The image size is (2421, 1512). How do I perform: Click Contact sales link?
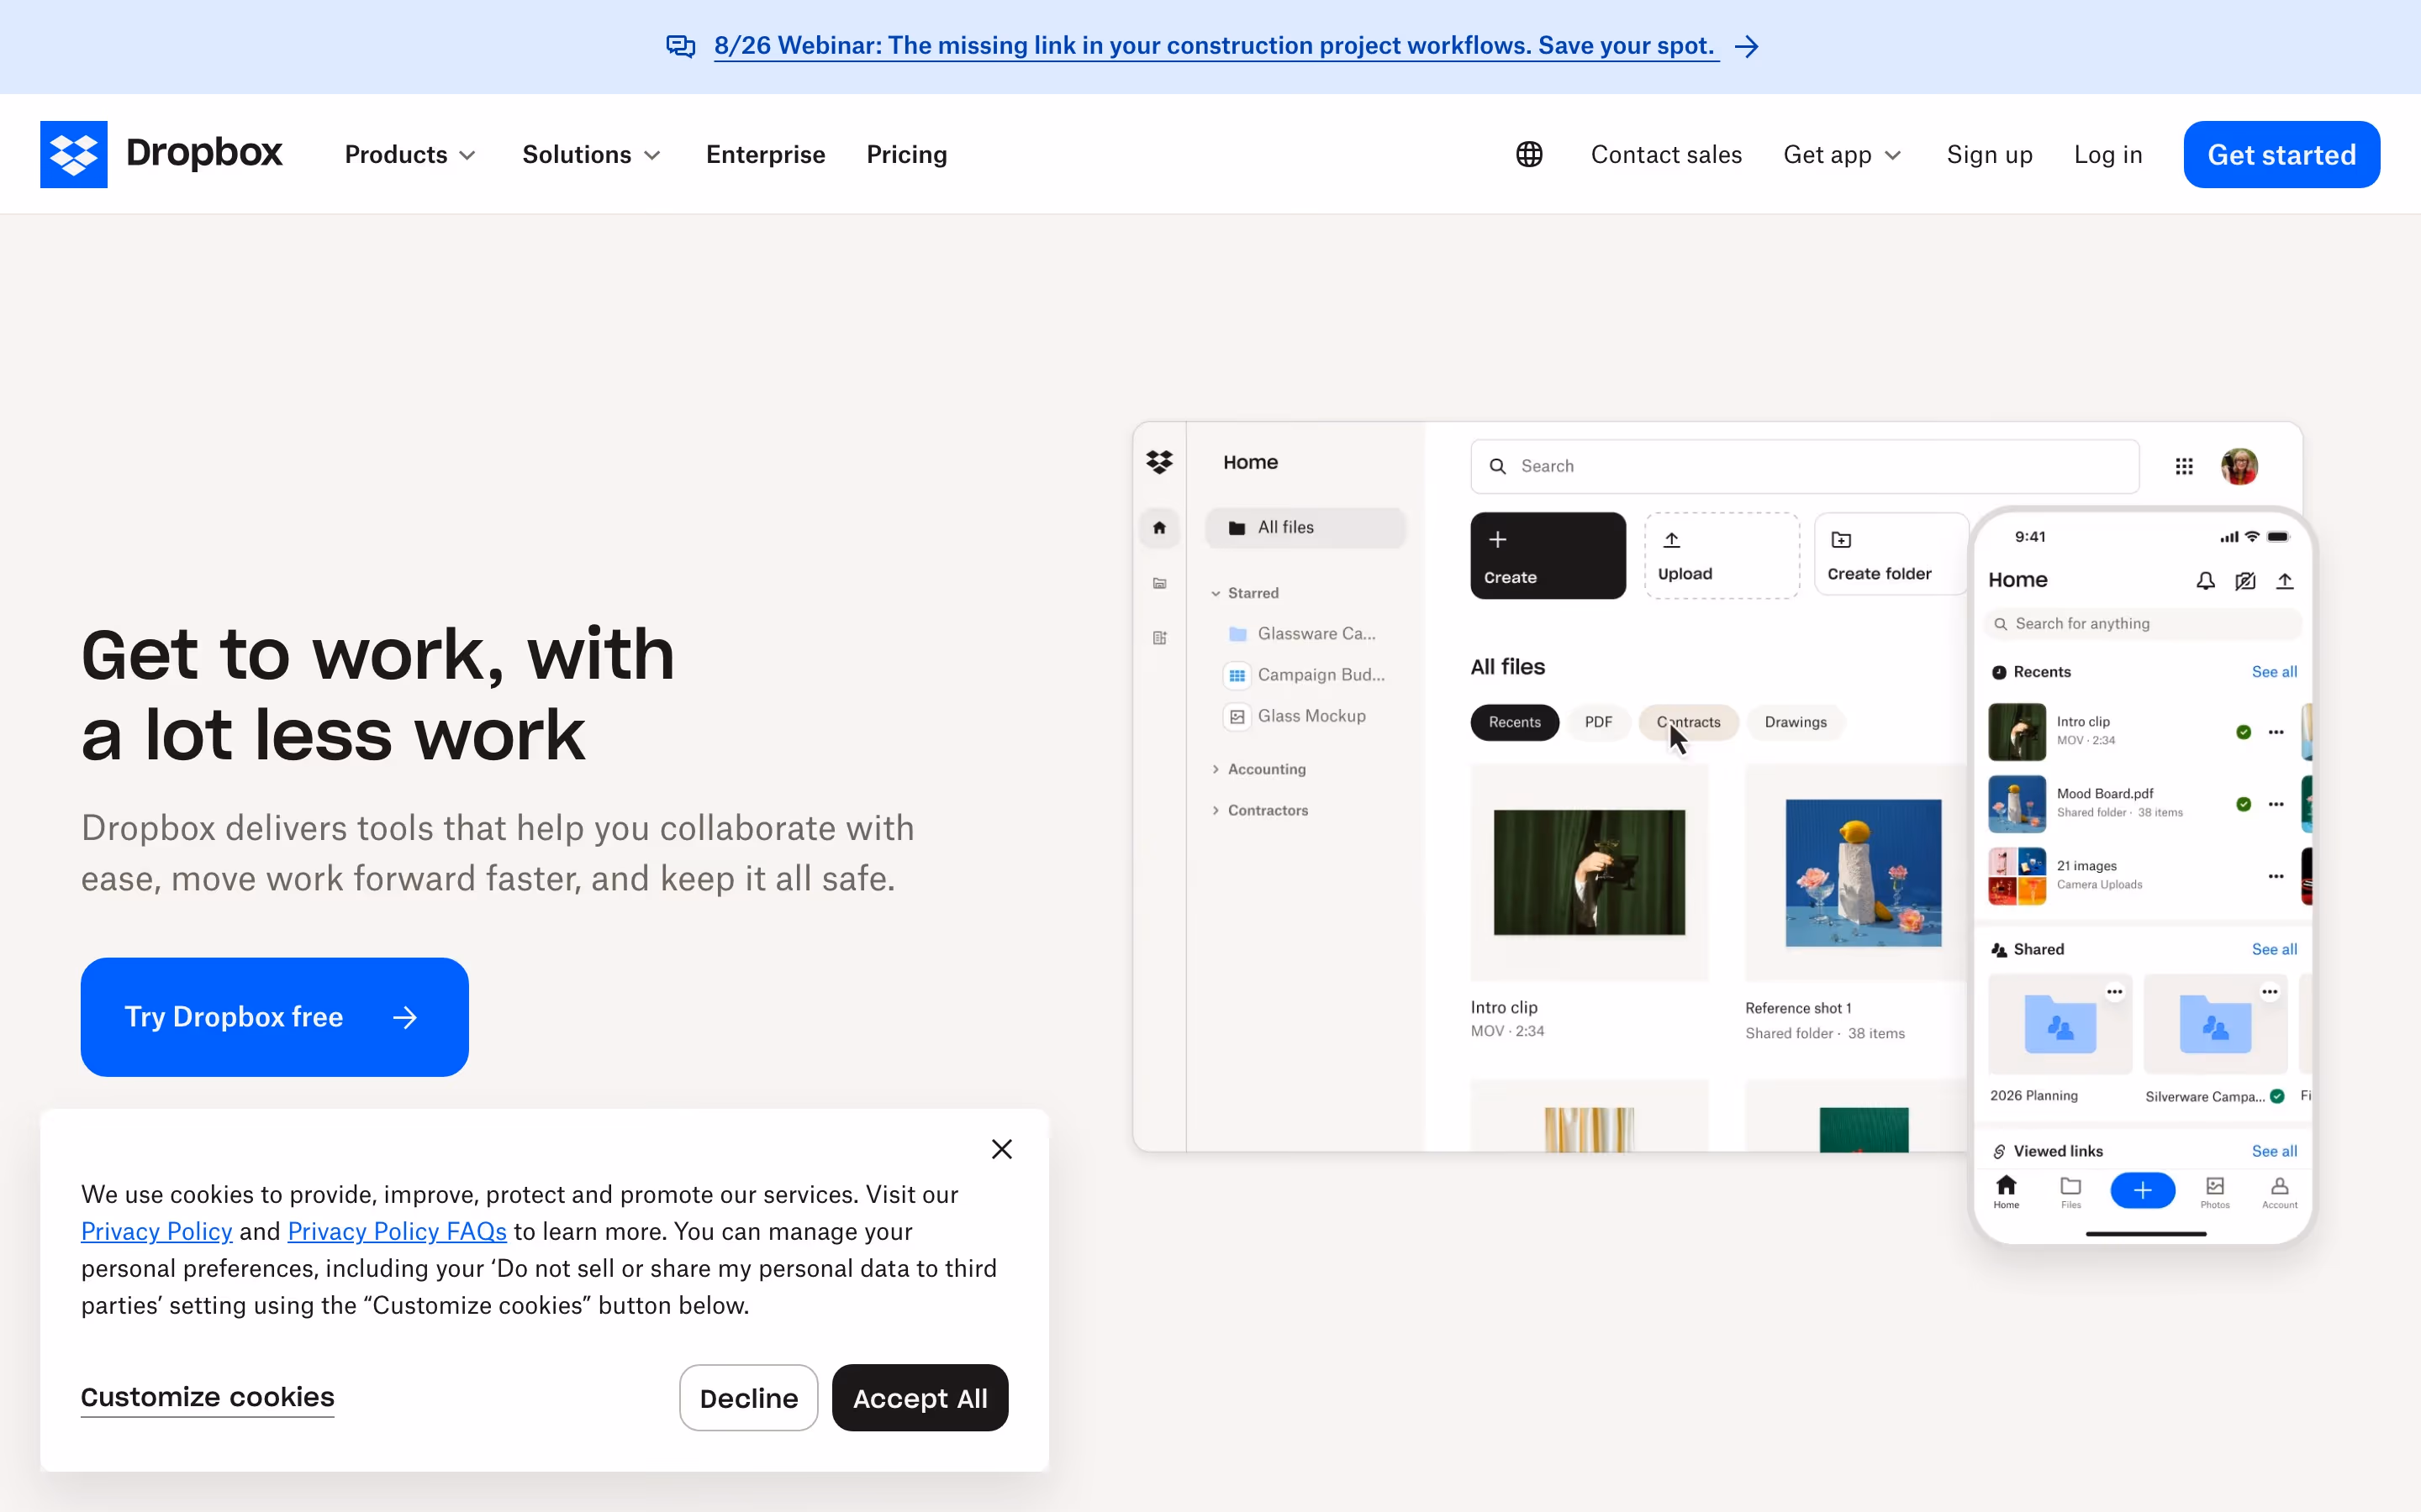coord(1665,155)
